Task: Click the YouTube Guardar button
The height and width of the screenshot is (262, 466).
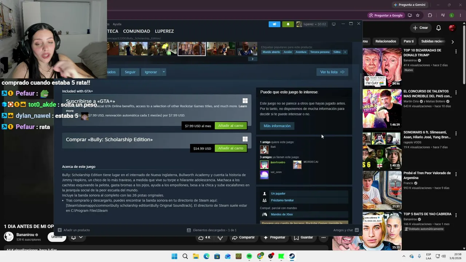Action: coord(303,238)
